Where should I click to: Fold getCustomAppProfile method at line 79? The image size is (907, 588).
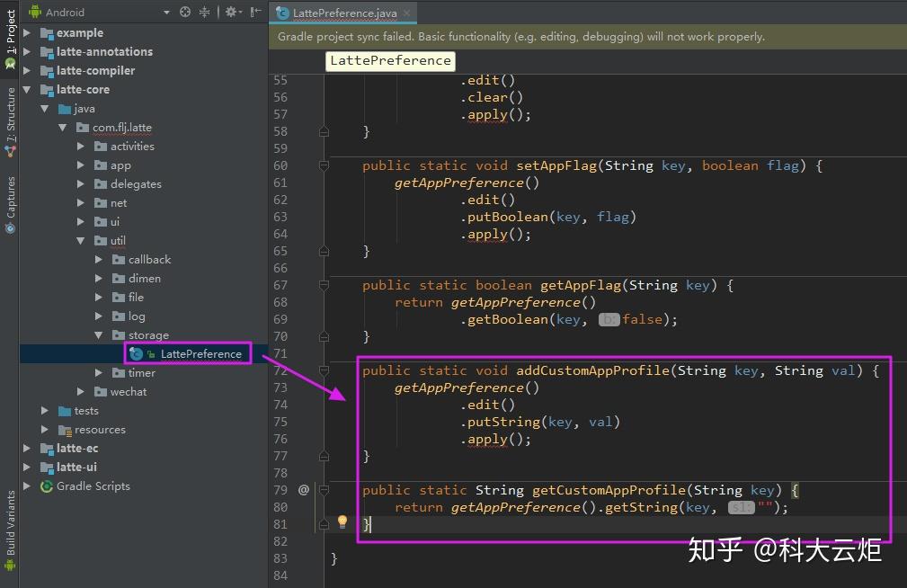click(324, 490)
